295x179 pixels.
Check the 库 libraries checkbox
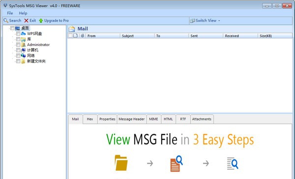pos(18,39)
